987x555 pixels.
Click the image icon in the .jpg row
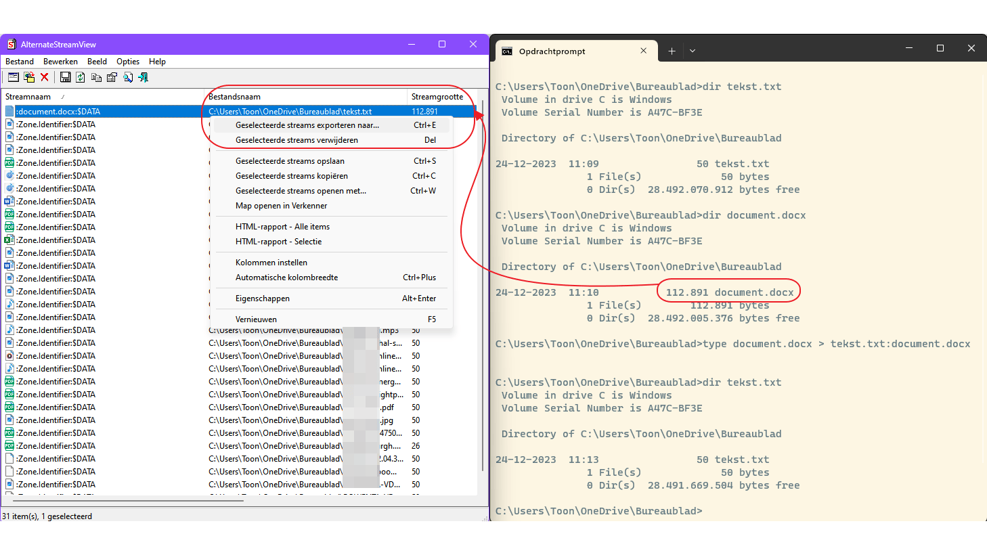(9, 420)
